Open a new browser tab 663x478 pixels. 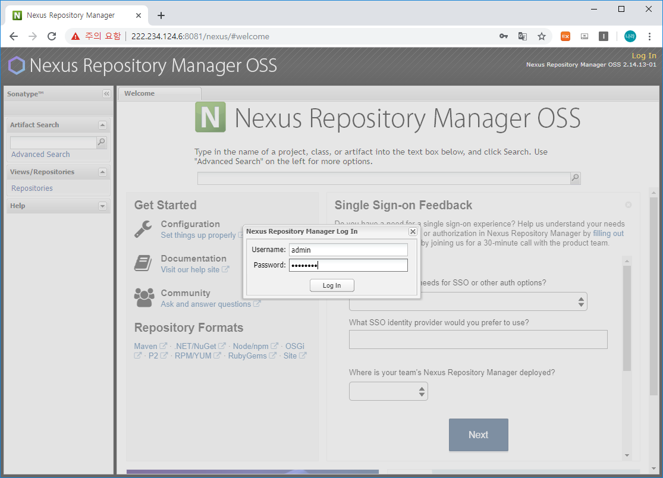(x=161, y=15)
